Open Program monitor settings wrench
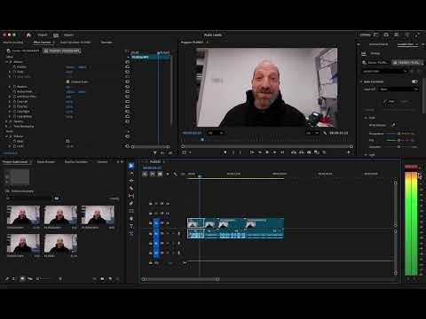The height and width of the screenshot is (319, 426). (x=325, y=133)
